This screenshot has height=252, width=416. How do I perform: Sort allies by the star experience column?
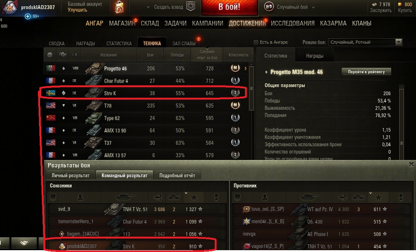(x=194, y=197)
